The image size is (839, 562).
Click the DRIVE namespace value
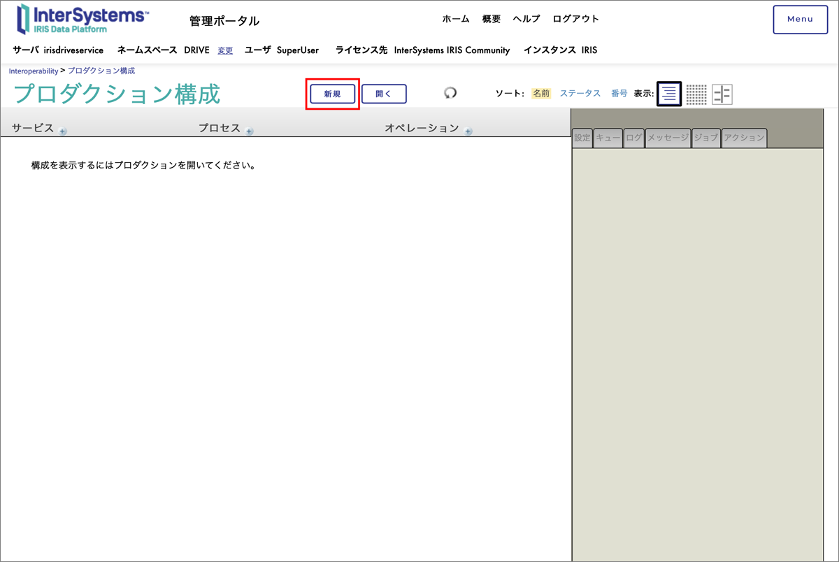pyautogui.click(x=197, y=50)
